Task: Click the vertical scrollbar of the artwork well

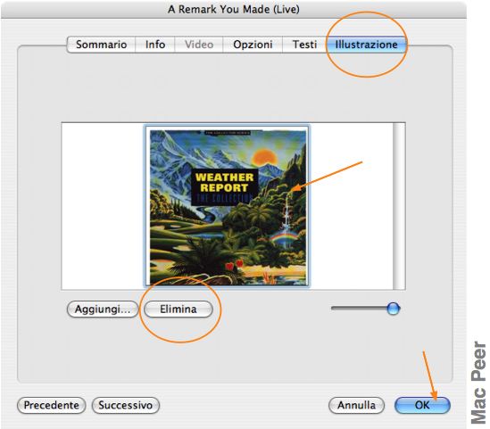Action: (399, 206)
